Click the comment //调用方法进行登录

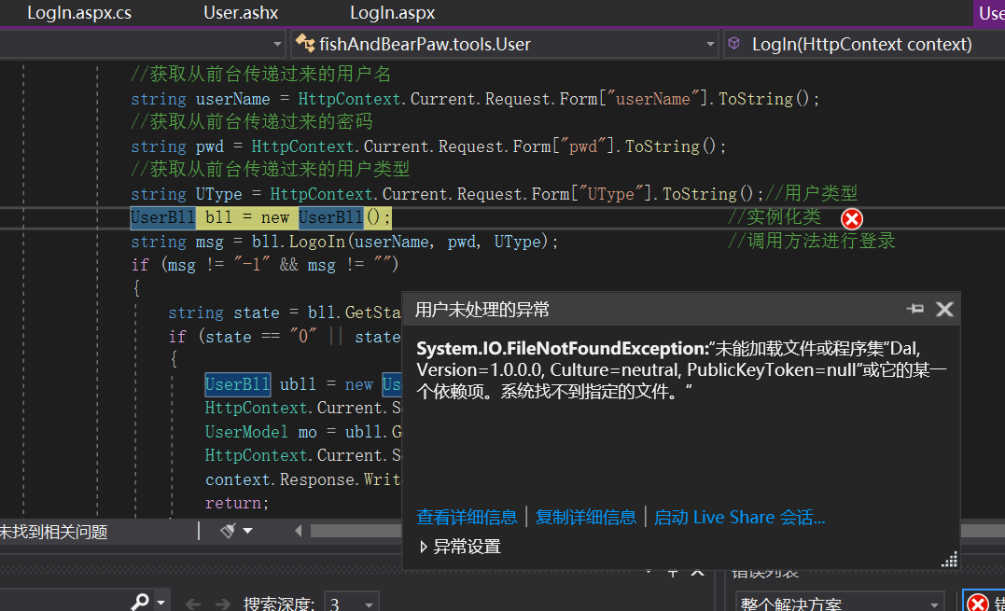(812, 241)
